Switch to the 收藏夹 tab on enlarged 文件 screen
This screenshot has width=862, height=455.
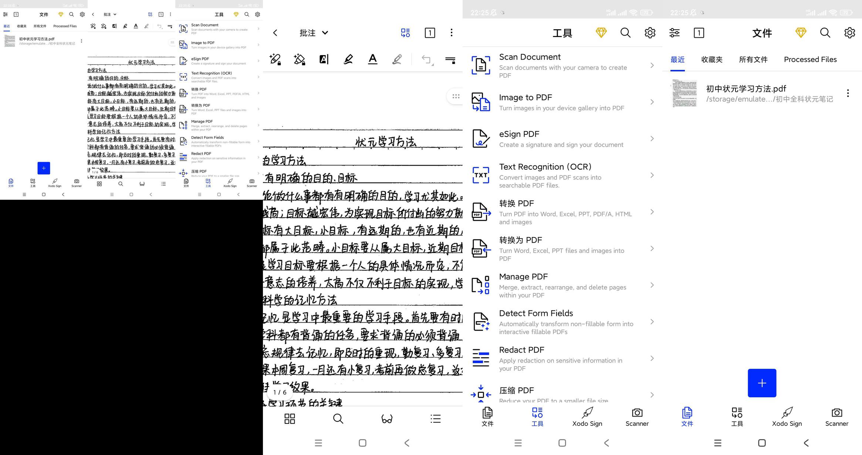[711, 60]
